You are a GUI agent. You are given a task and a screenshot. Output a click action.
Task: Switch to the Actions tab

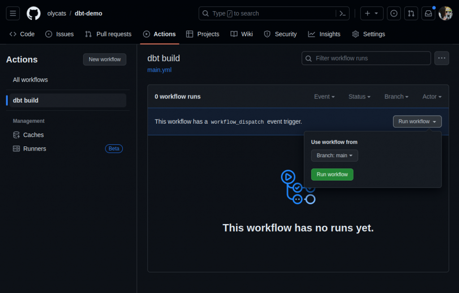pos(160,34)
